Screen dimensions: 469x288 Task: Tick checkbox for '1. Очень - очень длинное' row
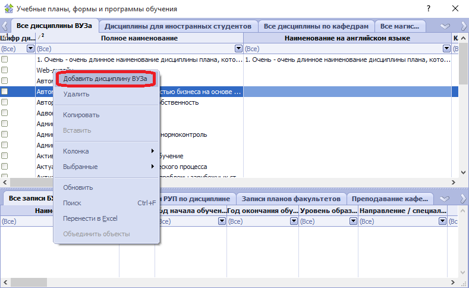click(5, 60)
